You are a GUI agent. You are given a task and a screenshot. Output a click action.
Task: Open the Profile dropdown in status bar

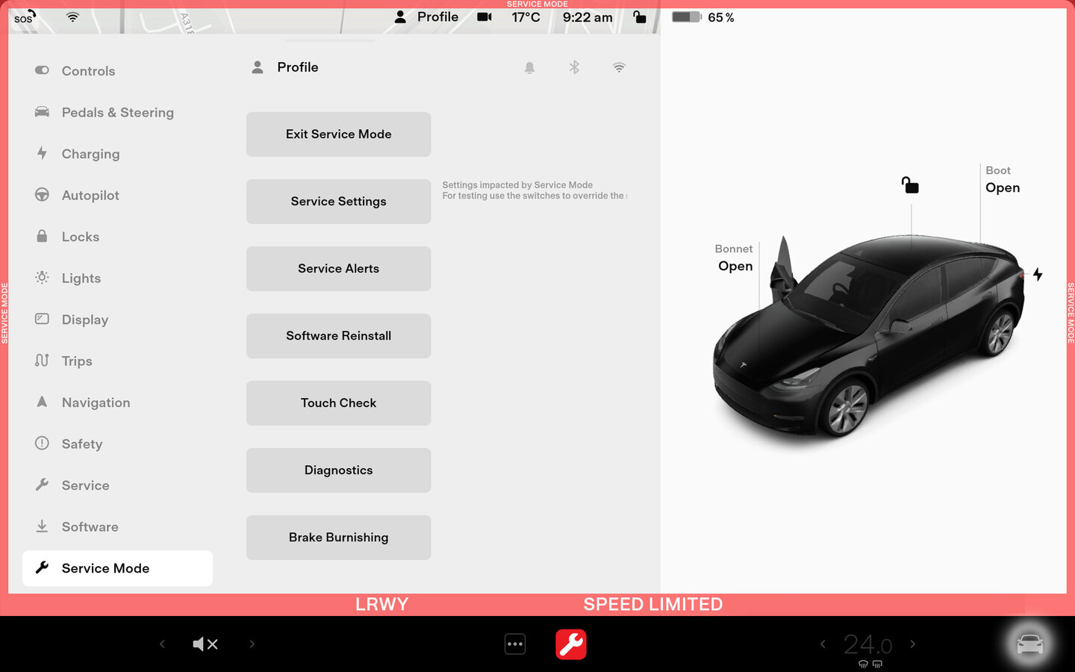[x=427, y=17]
